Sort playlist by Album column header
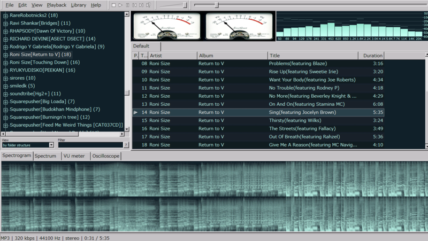The height and width of the screenshot is (241, 428). [232, 56]
